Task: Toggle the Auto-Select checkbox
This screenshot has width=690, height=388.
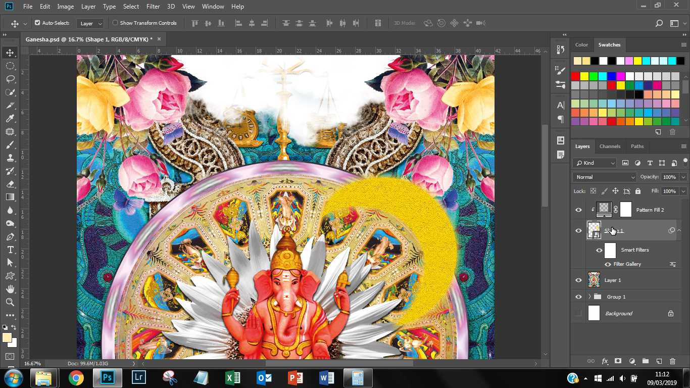Action: (37, 23)
